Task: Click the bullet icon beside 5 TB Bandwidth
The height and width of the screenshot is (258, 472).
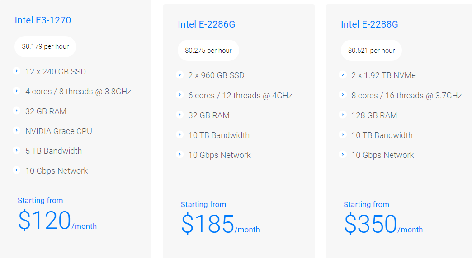Action: (17, 150)
